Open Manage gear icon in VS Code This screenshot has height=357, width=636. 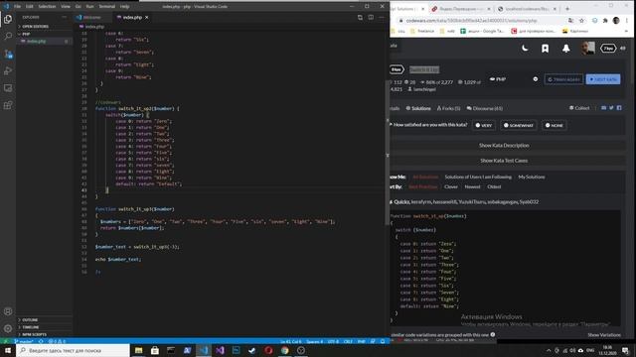[x=8, y=328]
